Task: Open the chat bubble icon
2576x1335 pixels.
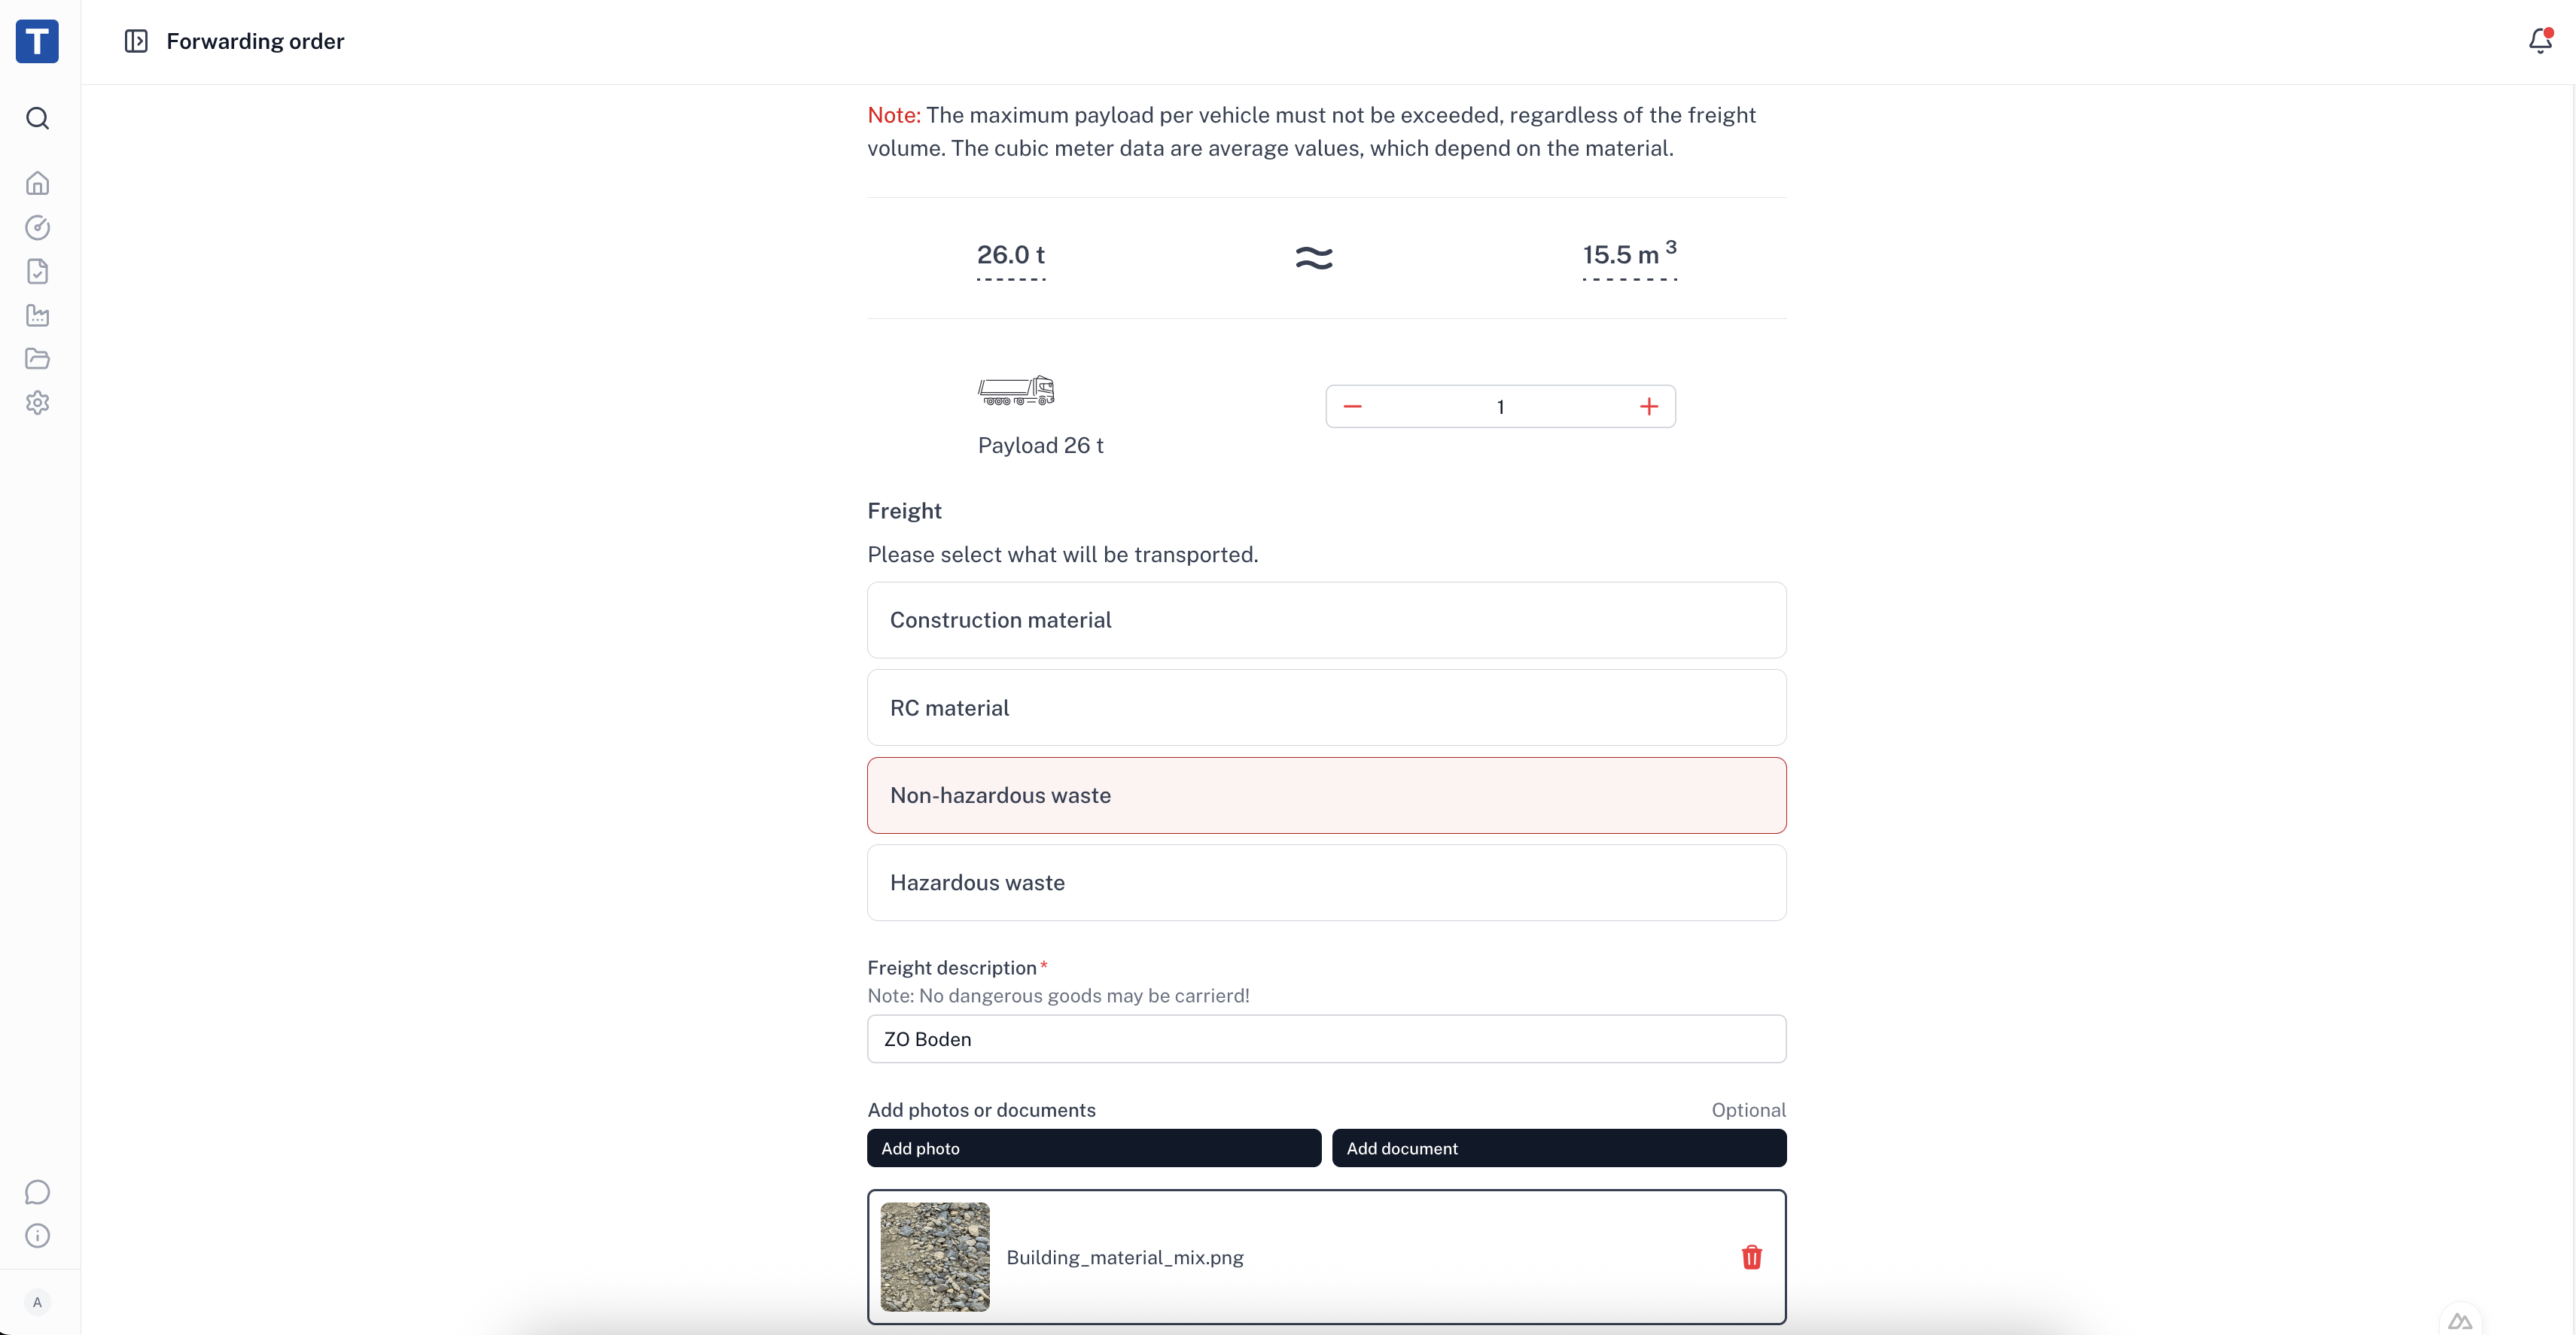Action: (x=37, y=1192)
